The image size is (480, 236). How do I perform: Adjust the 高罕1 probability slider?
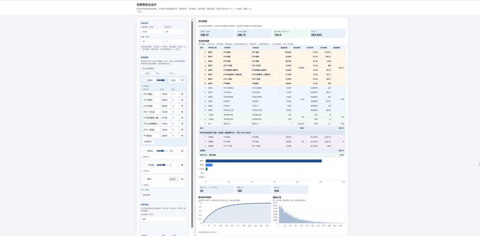click(162, 80)
